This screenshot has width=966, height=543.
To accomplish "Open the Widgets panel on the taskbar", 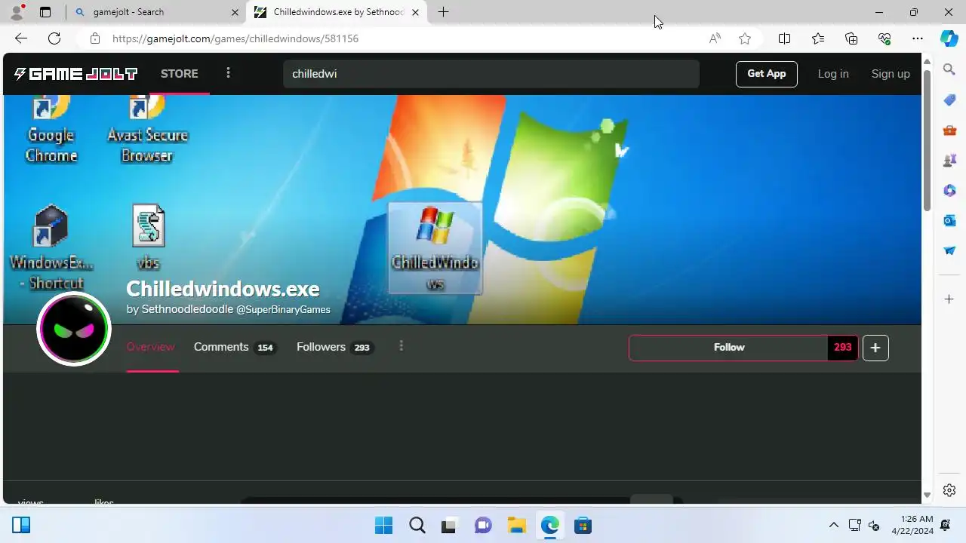I will click(21, 526).
